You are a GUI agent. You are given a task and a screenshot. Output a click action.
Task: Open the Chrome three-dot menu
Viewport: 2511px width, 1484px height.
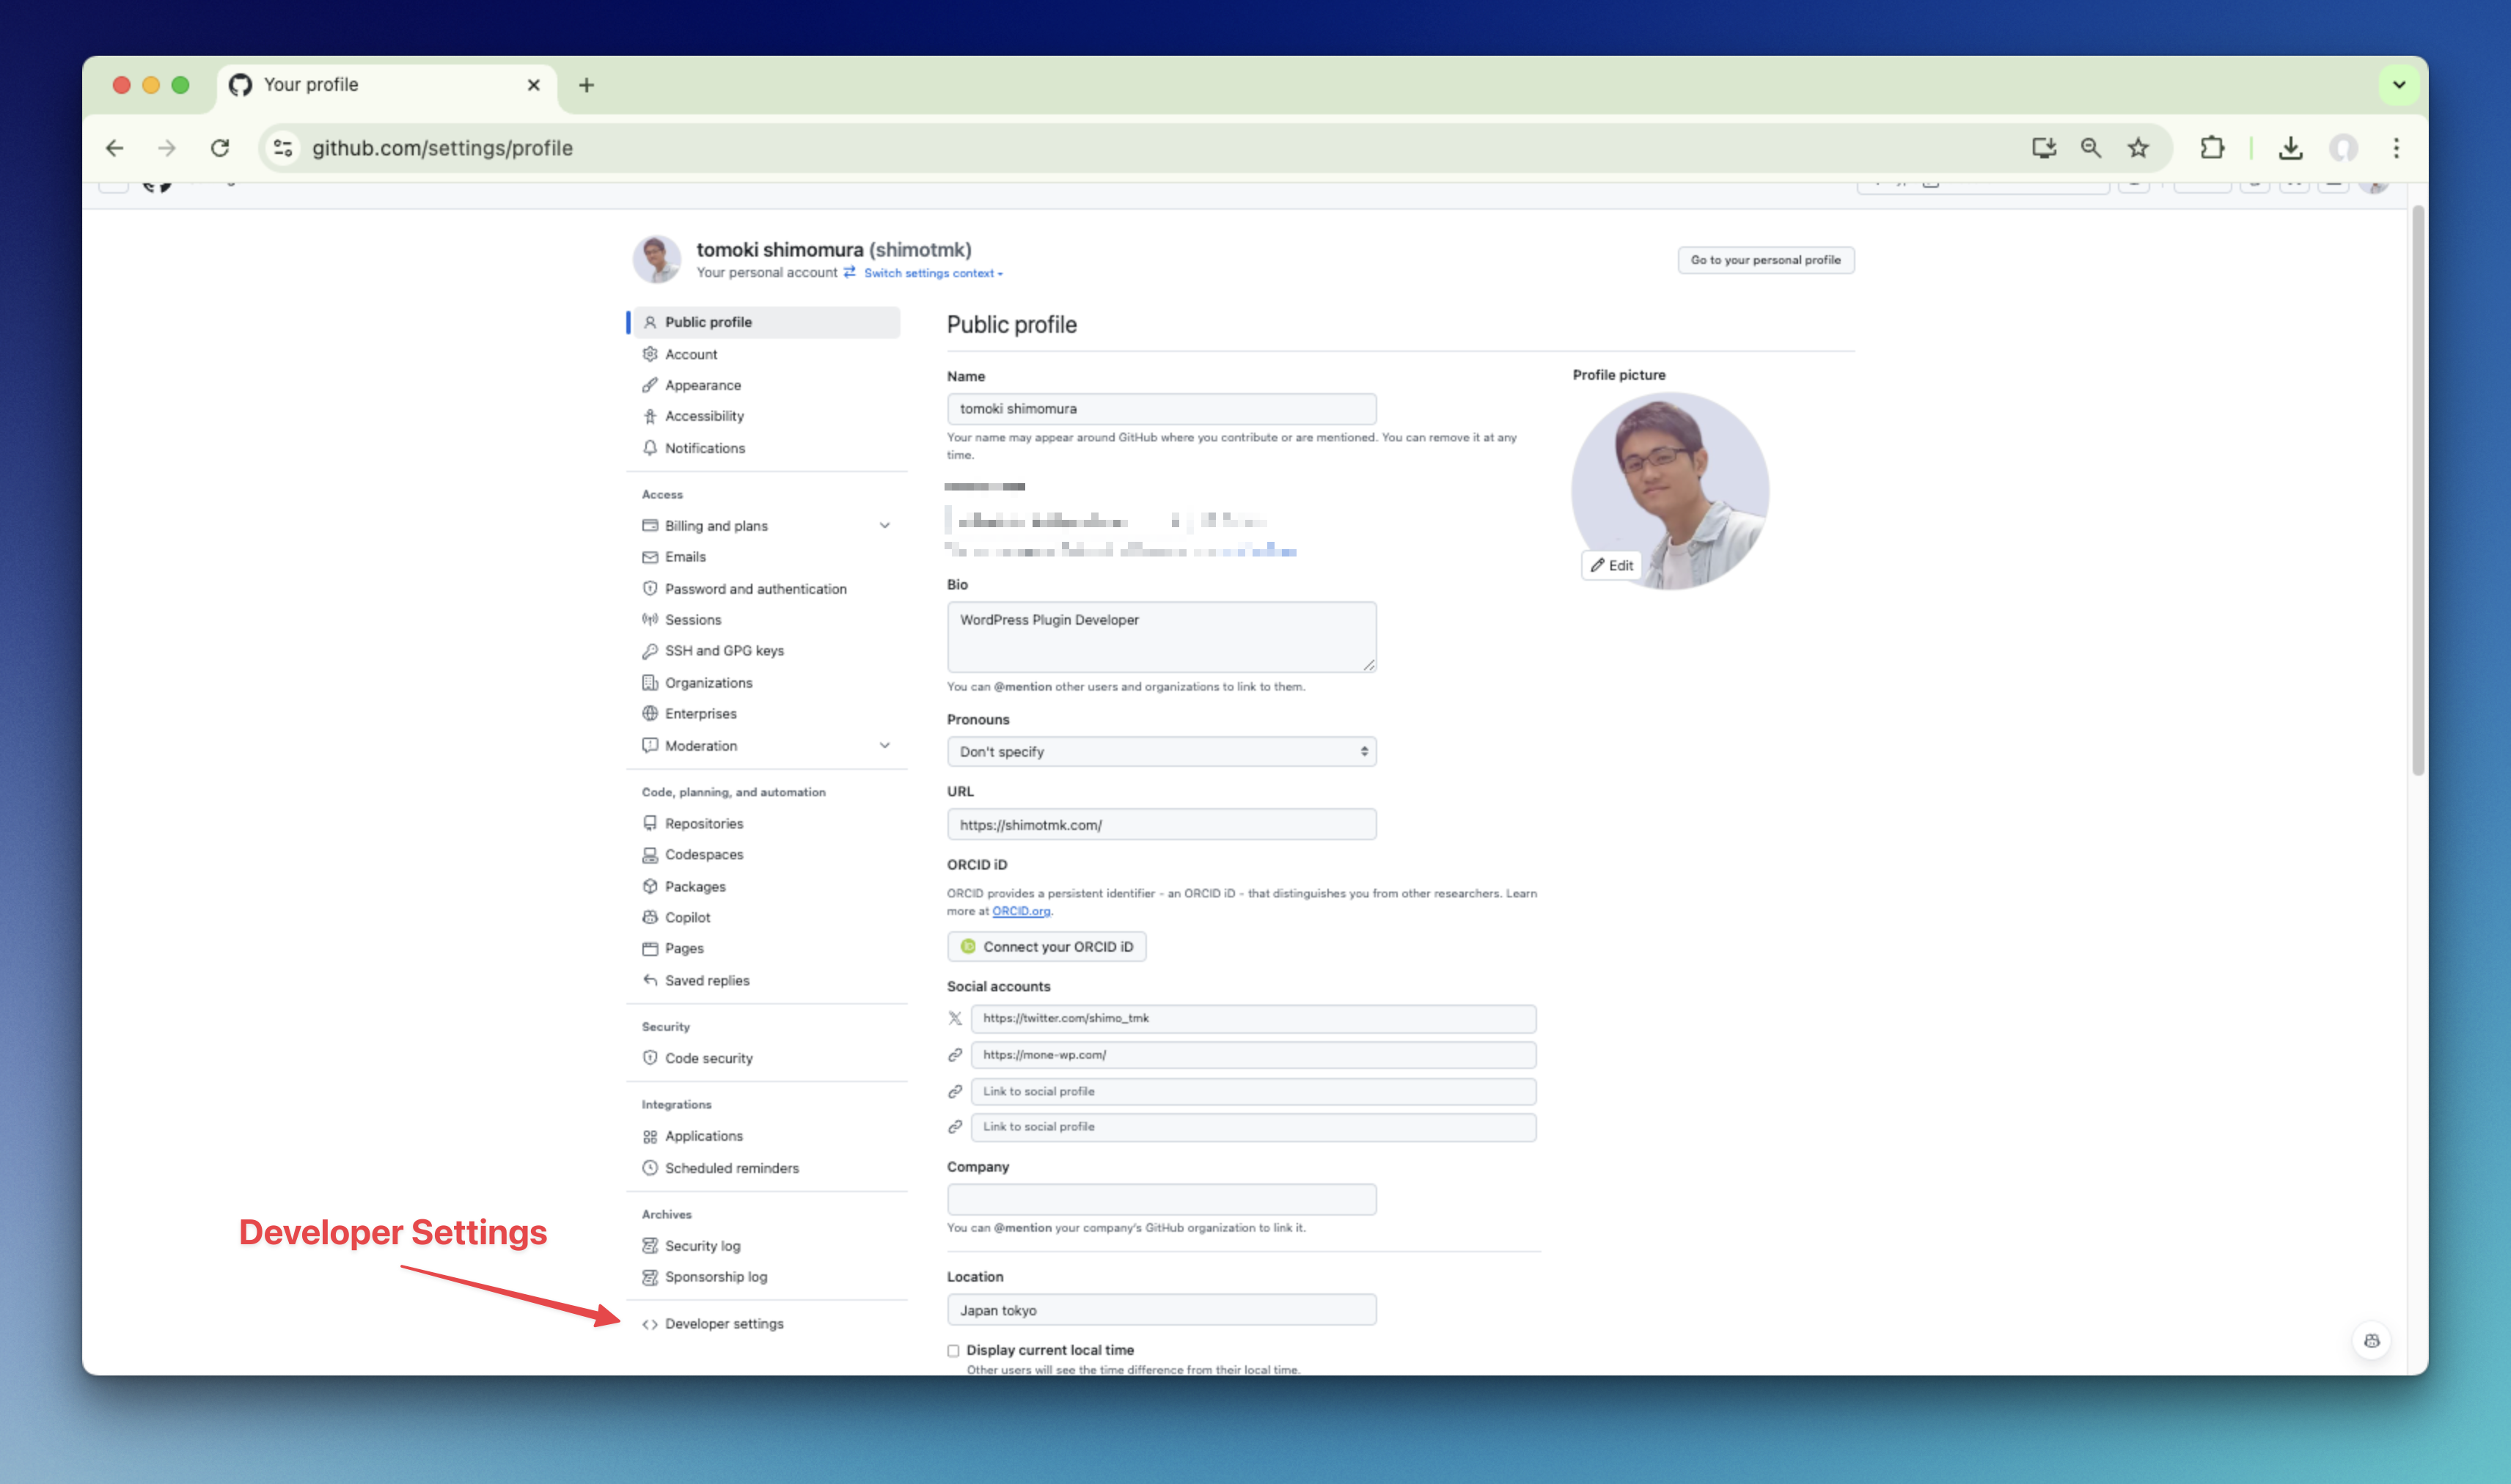coord(2396,148)
